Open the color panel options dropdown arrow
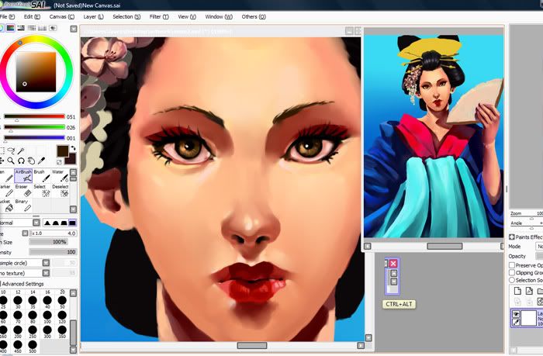Viewport: 543px width, 356px height. pyautogui.click(x=74, y=29)
